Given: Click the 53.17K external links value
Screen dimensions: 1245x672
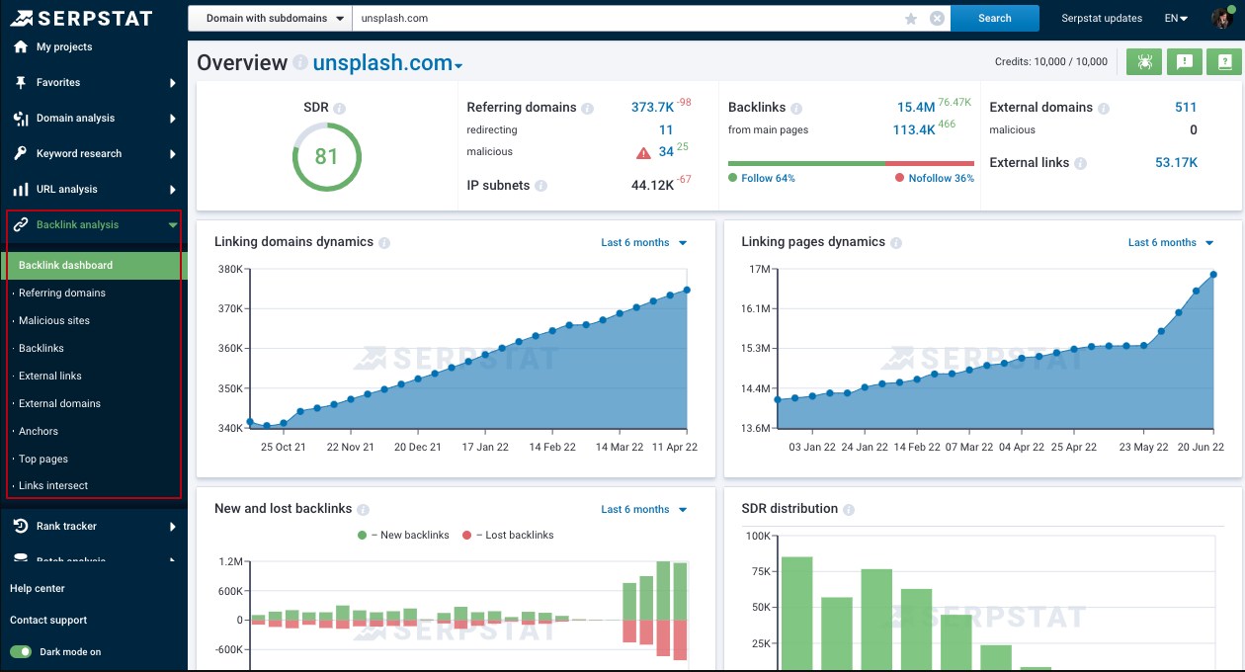Looking at the screenshot, I should click(1176, 162).
